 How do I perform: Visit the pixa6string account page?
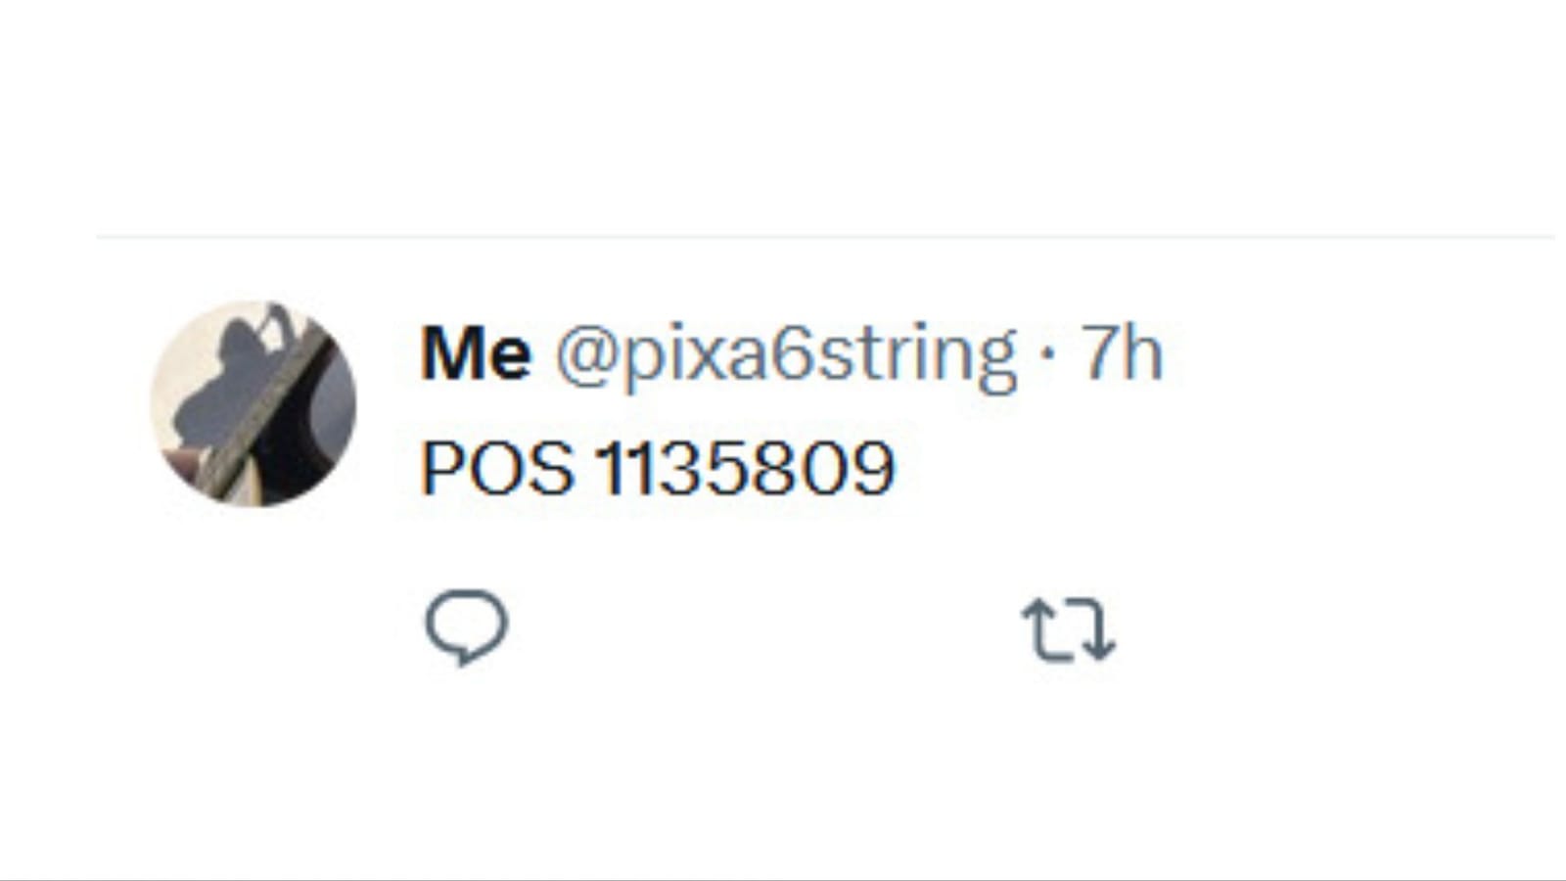coord(786,356)
